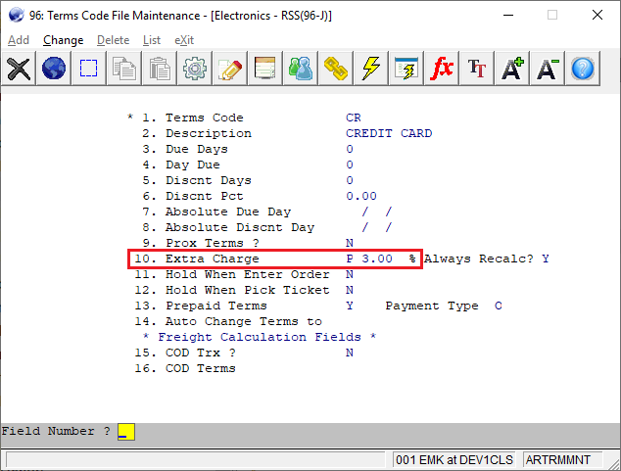Click the Description field value CREDIT CARD

[x=389, y=133]
